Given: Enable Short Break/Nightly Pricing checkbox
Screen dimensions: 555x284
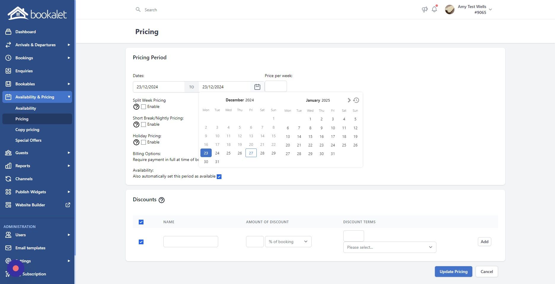Looking at the screenshot, I should coord(143,125).
